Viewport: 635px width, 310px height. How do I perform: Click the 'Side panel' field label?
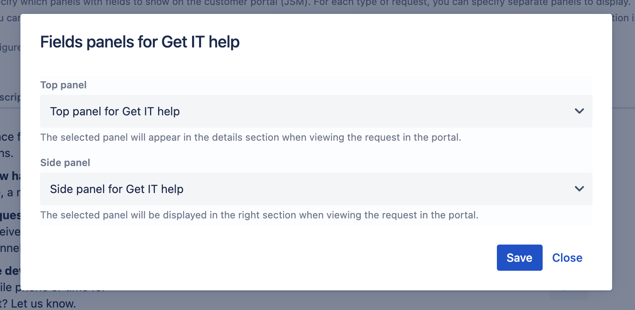(65, 163)
